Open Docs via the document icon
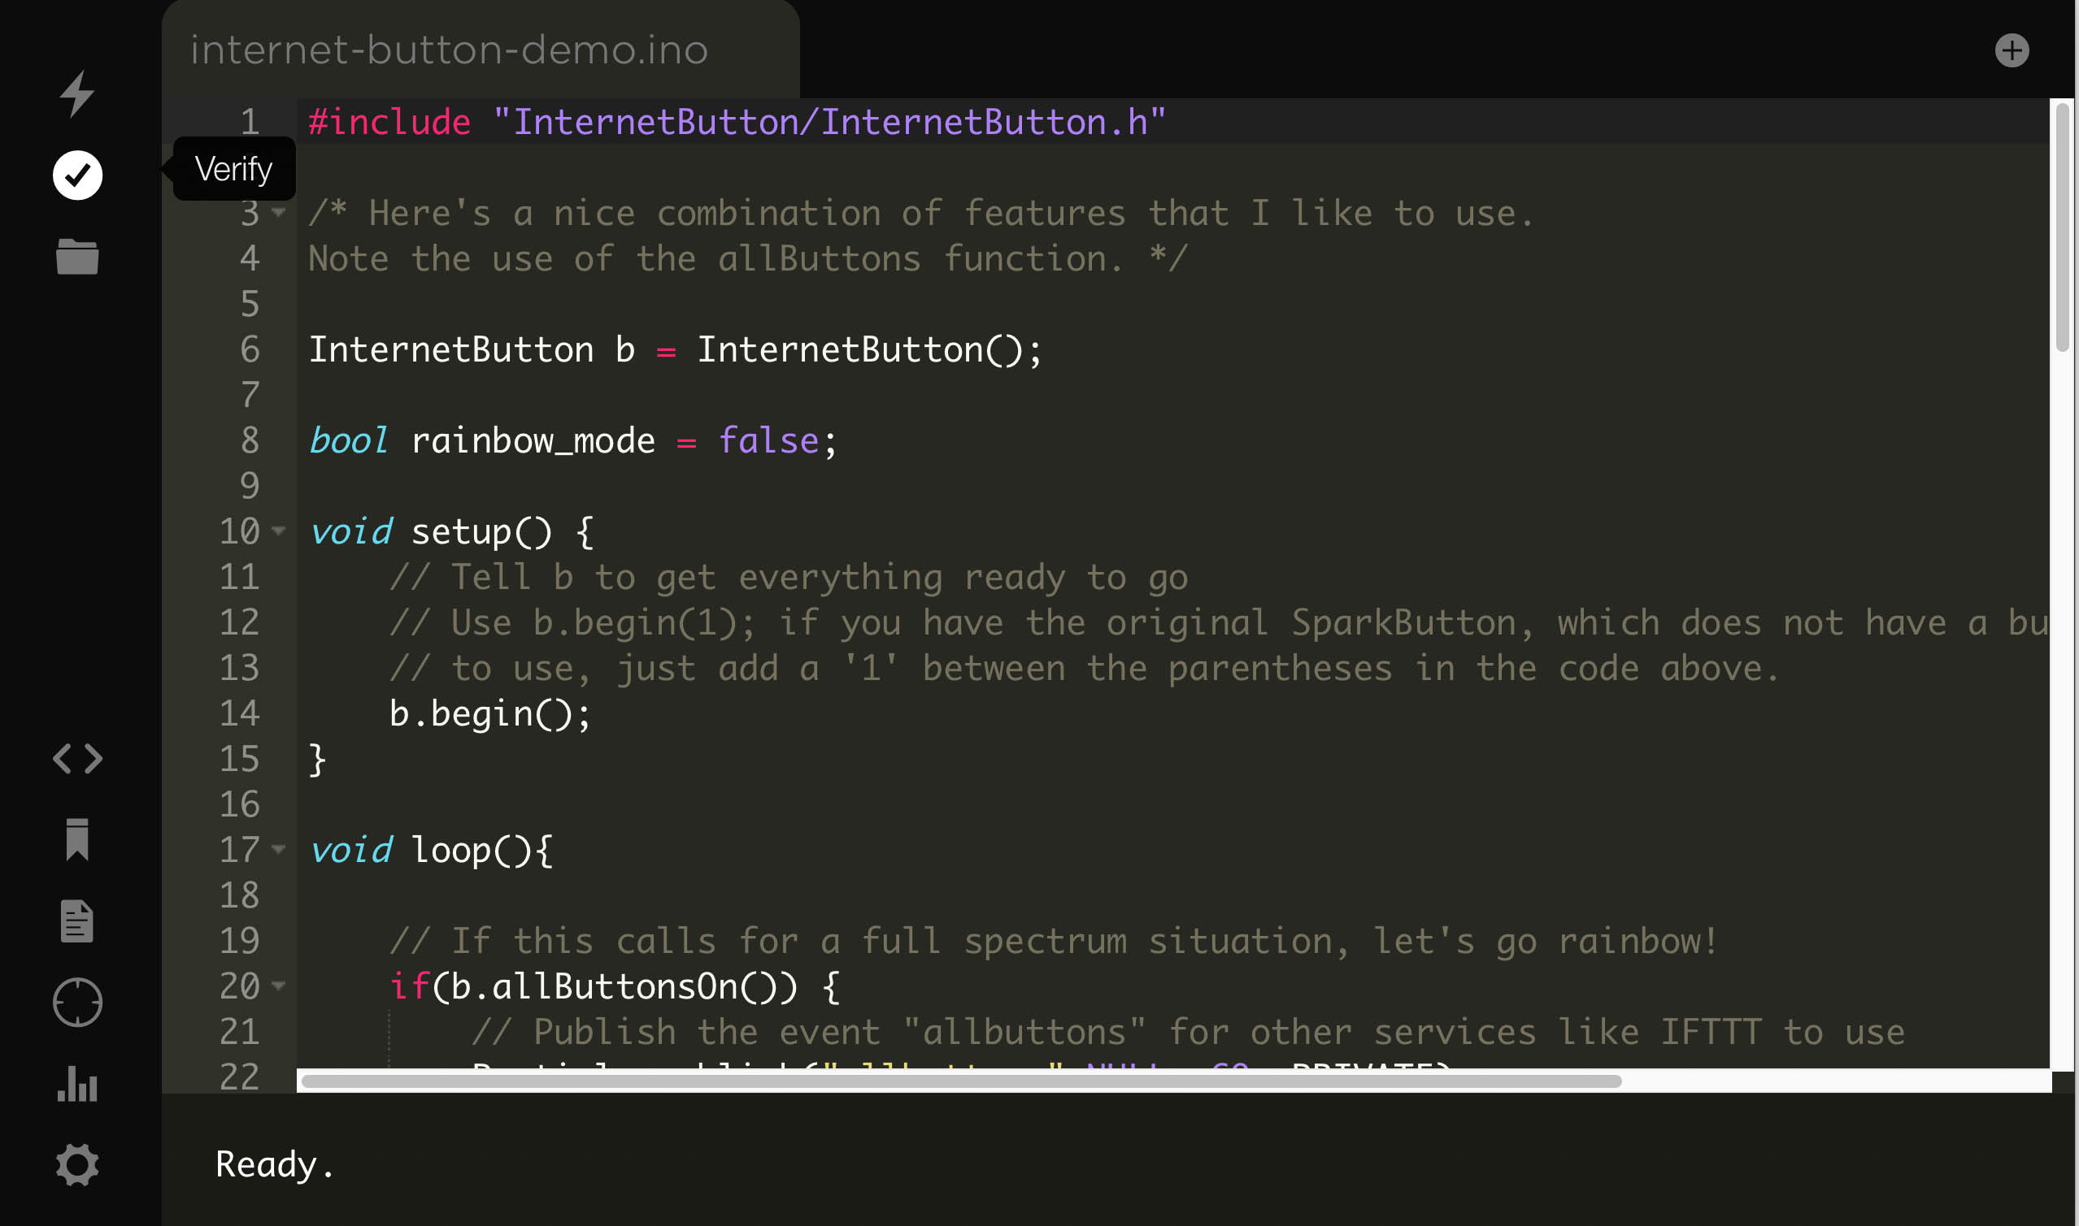The height and width of the screenshot is (1226, 2079). tap(77, 921)
